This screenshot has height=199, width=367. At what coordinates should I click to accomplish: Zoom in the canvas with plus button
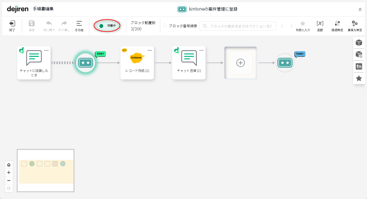click(x=9, y=173)
